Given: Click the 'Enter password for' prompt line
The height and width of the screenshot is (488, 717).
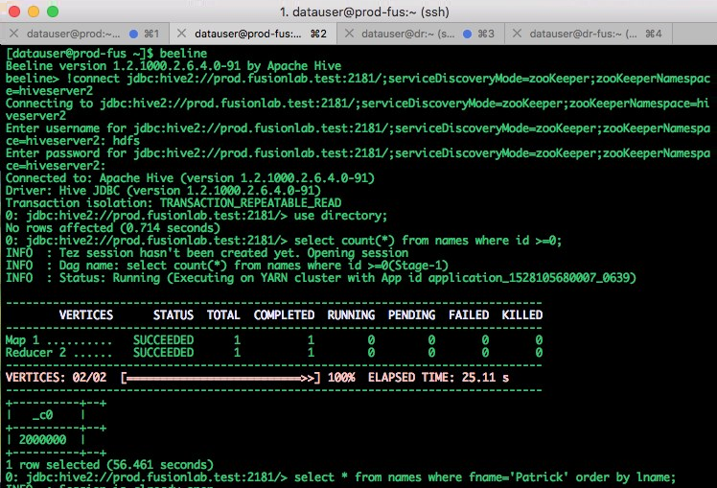Looking at the screenshot, I should (x=358, y=159).
